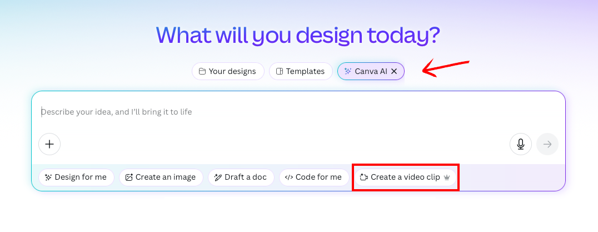
Task: Click the folder icon in Your designs
Action: click(202, 71)
